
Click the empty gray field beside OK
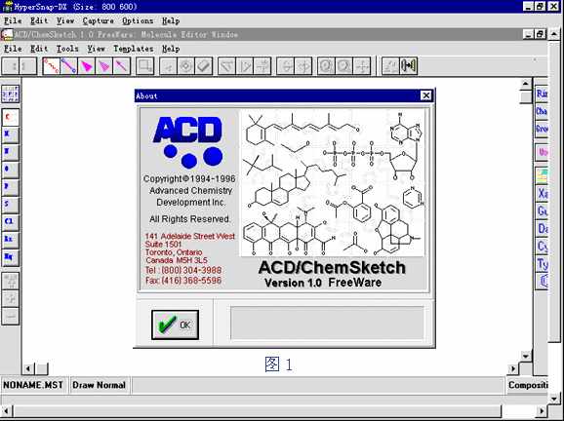(327, 323)
